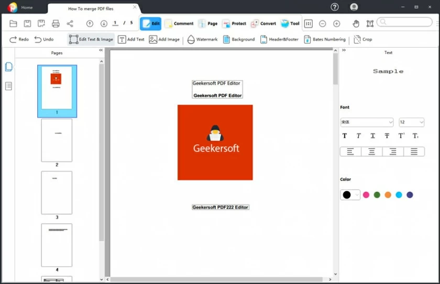Image resolution: width=440 pixels, height=284 pixels.
Task: Open the Convert tab
Action: (x=263, y=24)
